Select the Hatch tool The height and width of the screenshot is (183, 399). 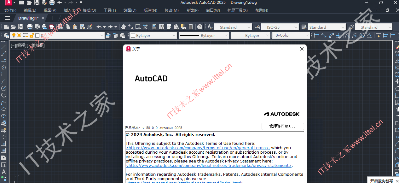coord(4,144)
